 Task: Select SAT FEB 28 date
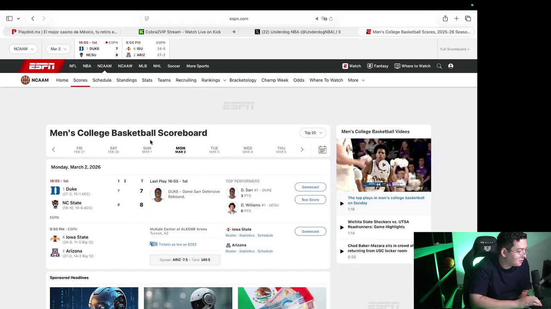pos(113,150)
